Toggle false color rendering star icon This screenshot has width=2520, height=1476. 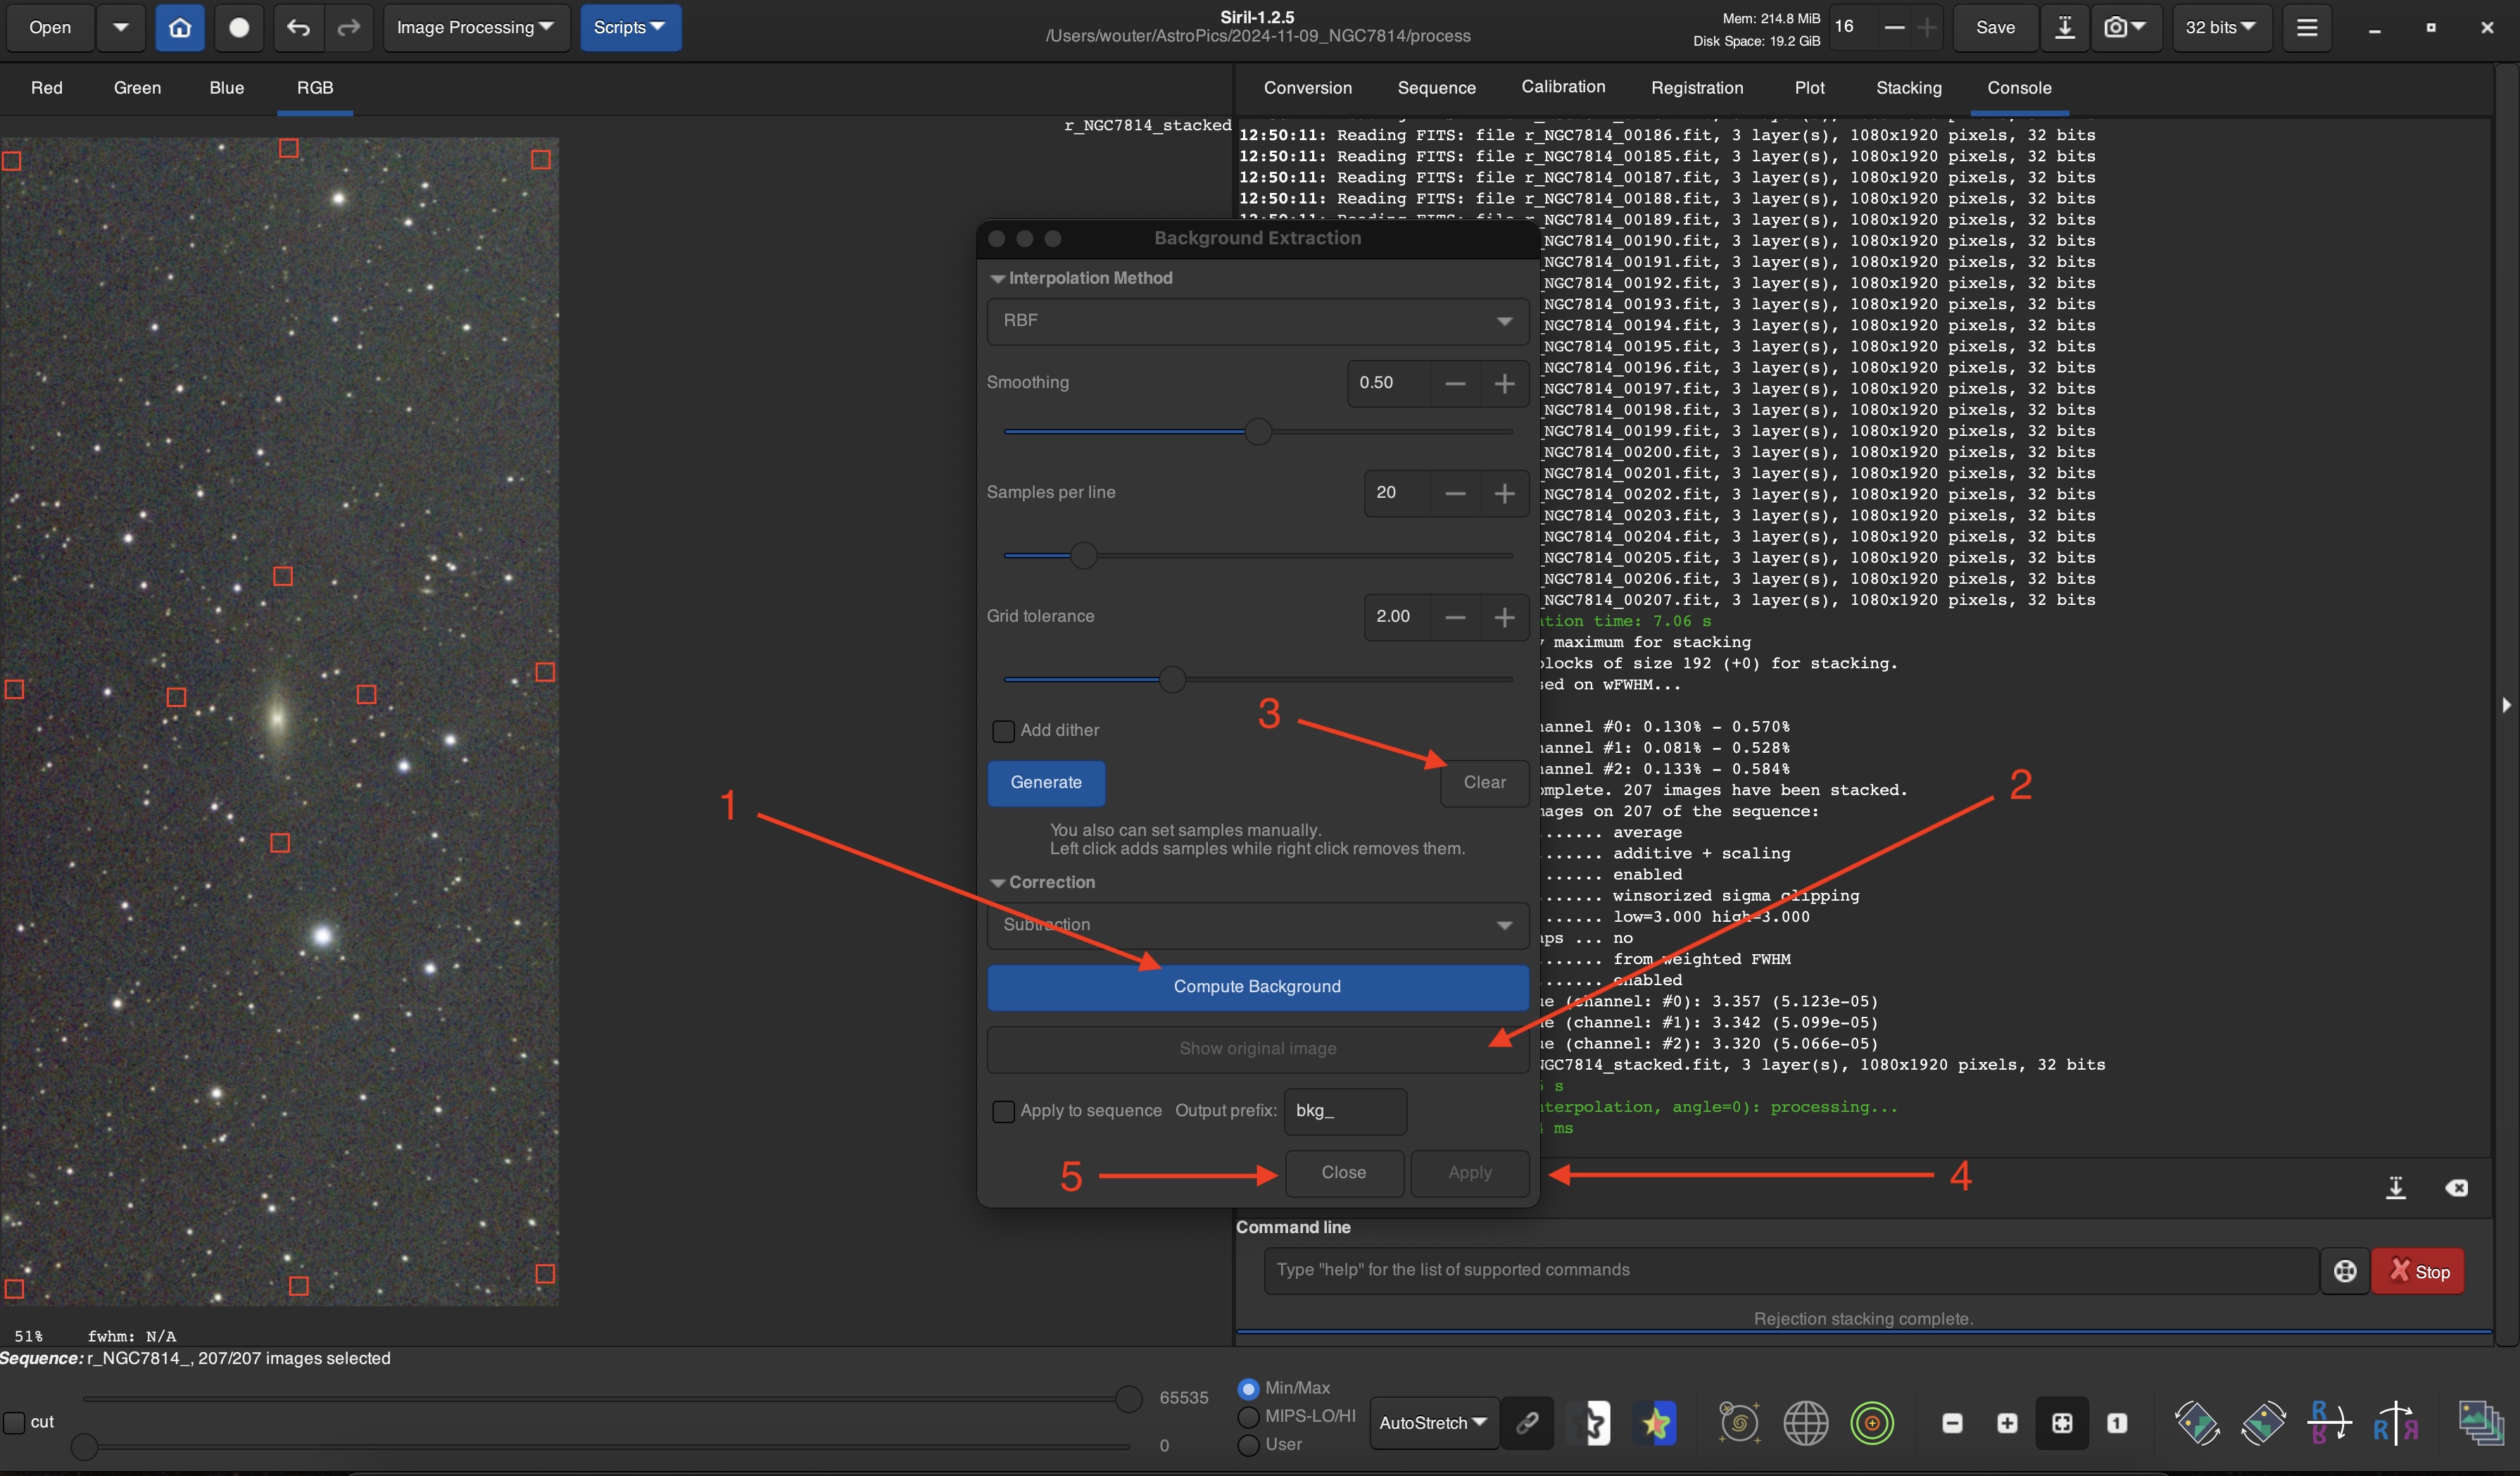1656,1422
